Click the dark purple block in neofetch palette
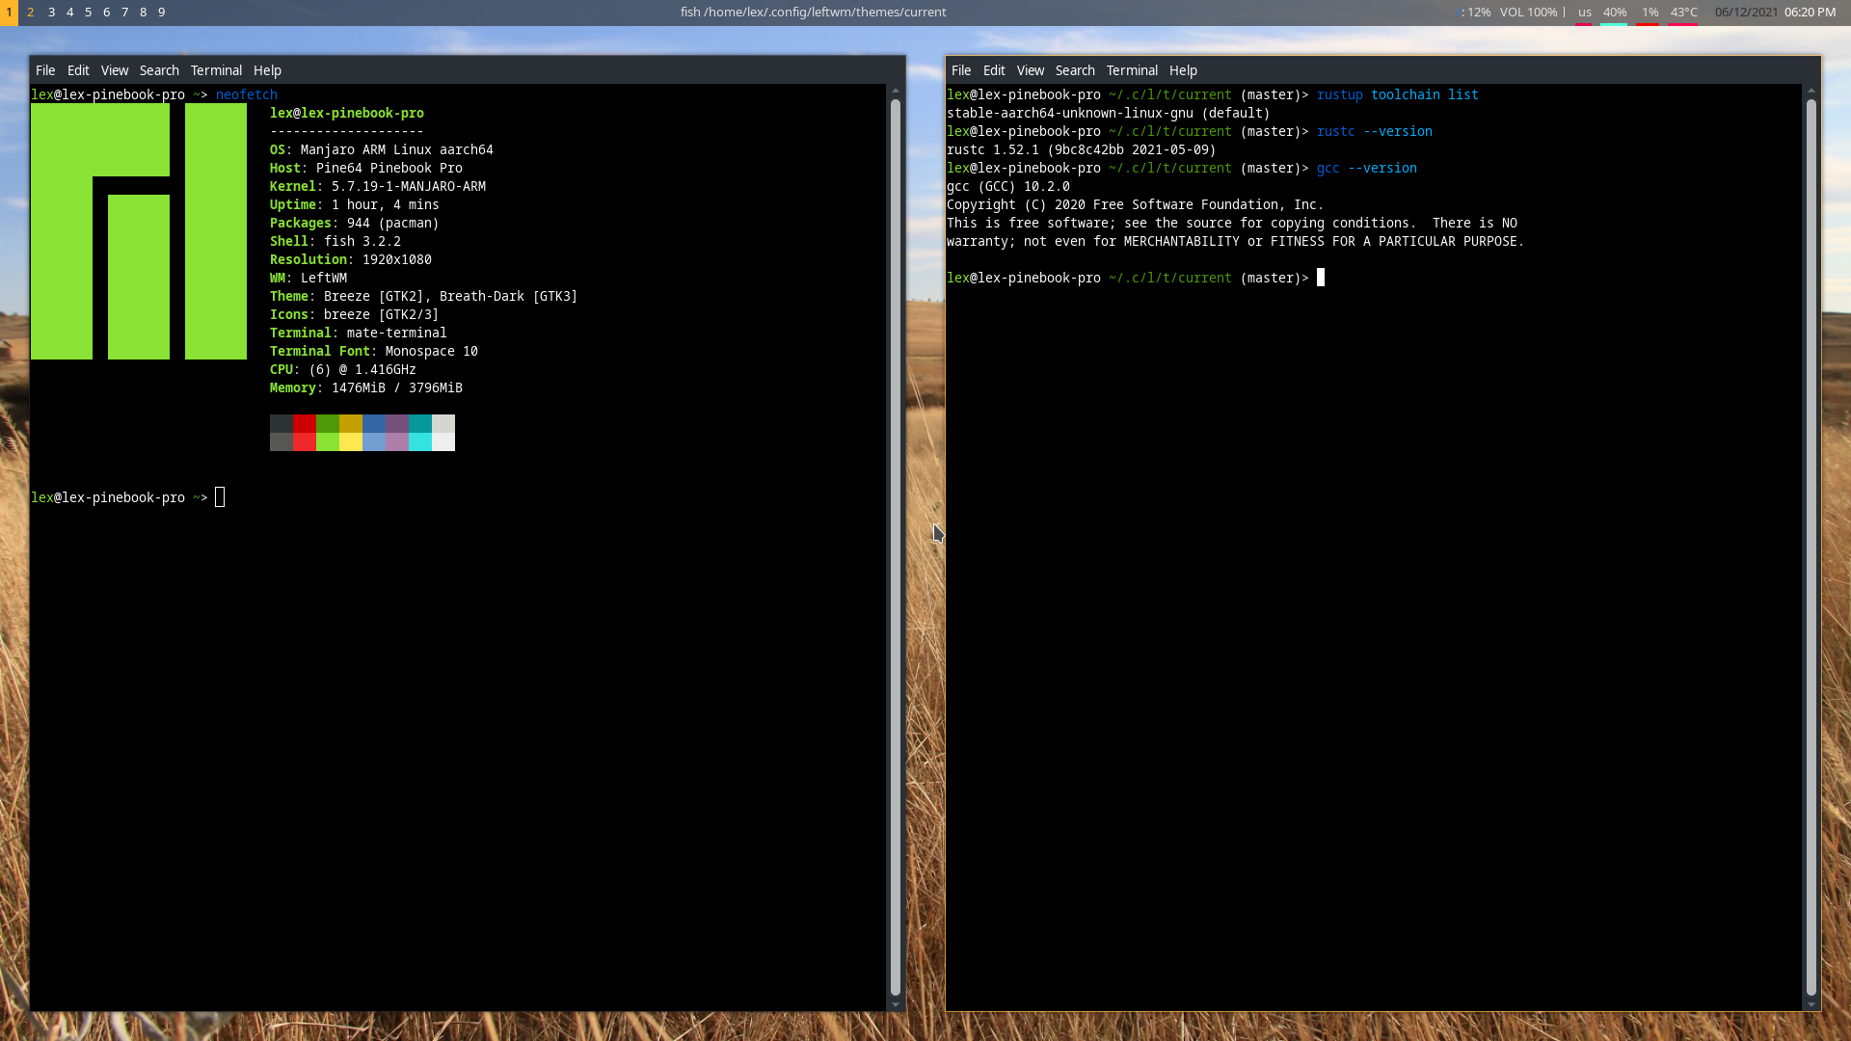 (397, 424)
